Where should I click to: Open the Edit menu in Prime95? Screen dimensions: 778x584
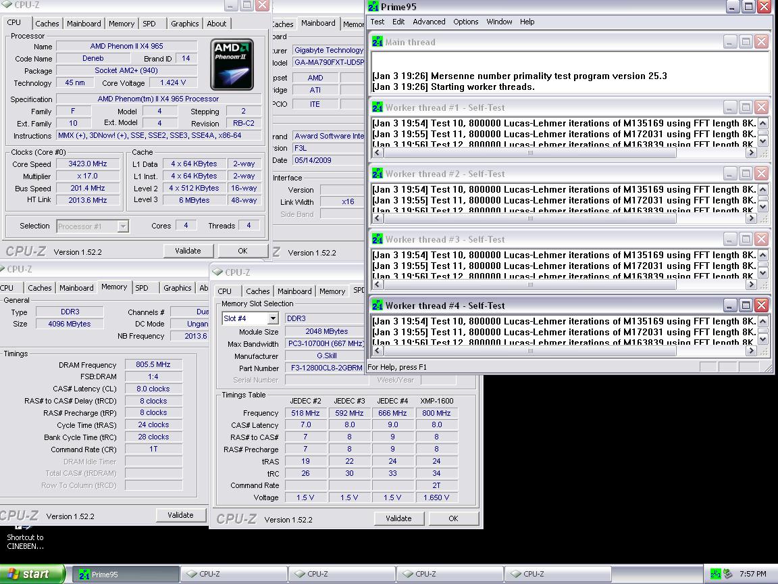[x=398, y=22]
